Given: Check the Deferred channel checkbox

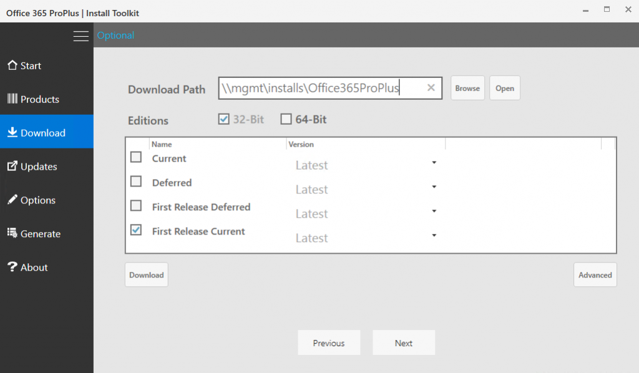Looking at the screenshot, I should (135, 181).
